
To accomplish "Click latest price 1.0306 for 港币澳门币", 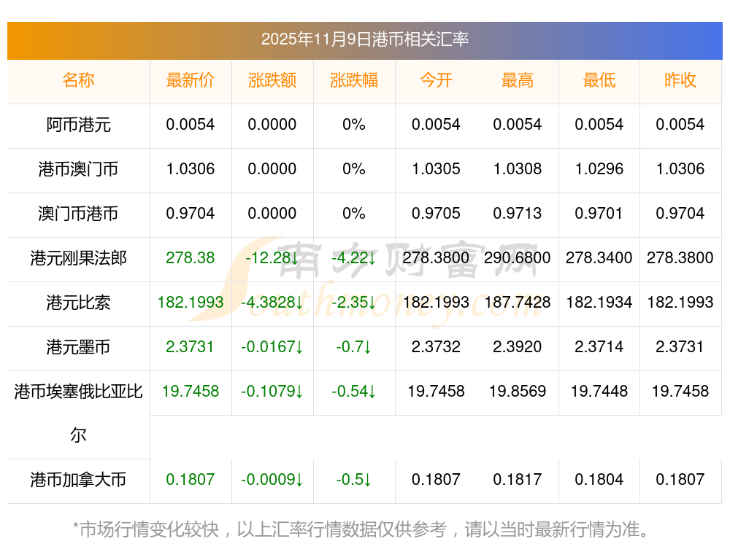I will pos(191,169).
